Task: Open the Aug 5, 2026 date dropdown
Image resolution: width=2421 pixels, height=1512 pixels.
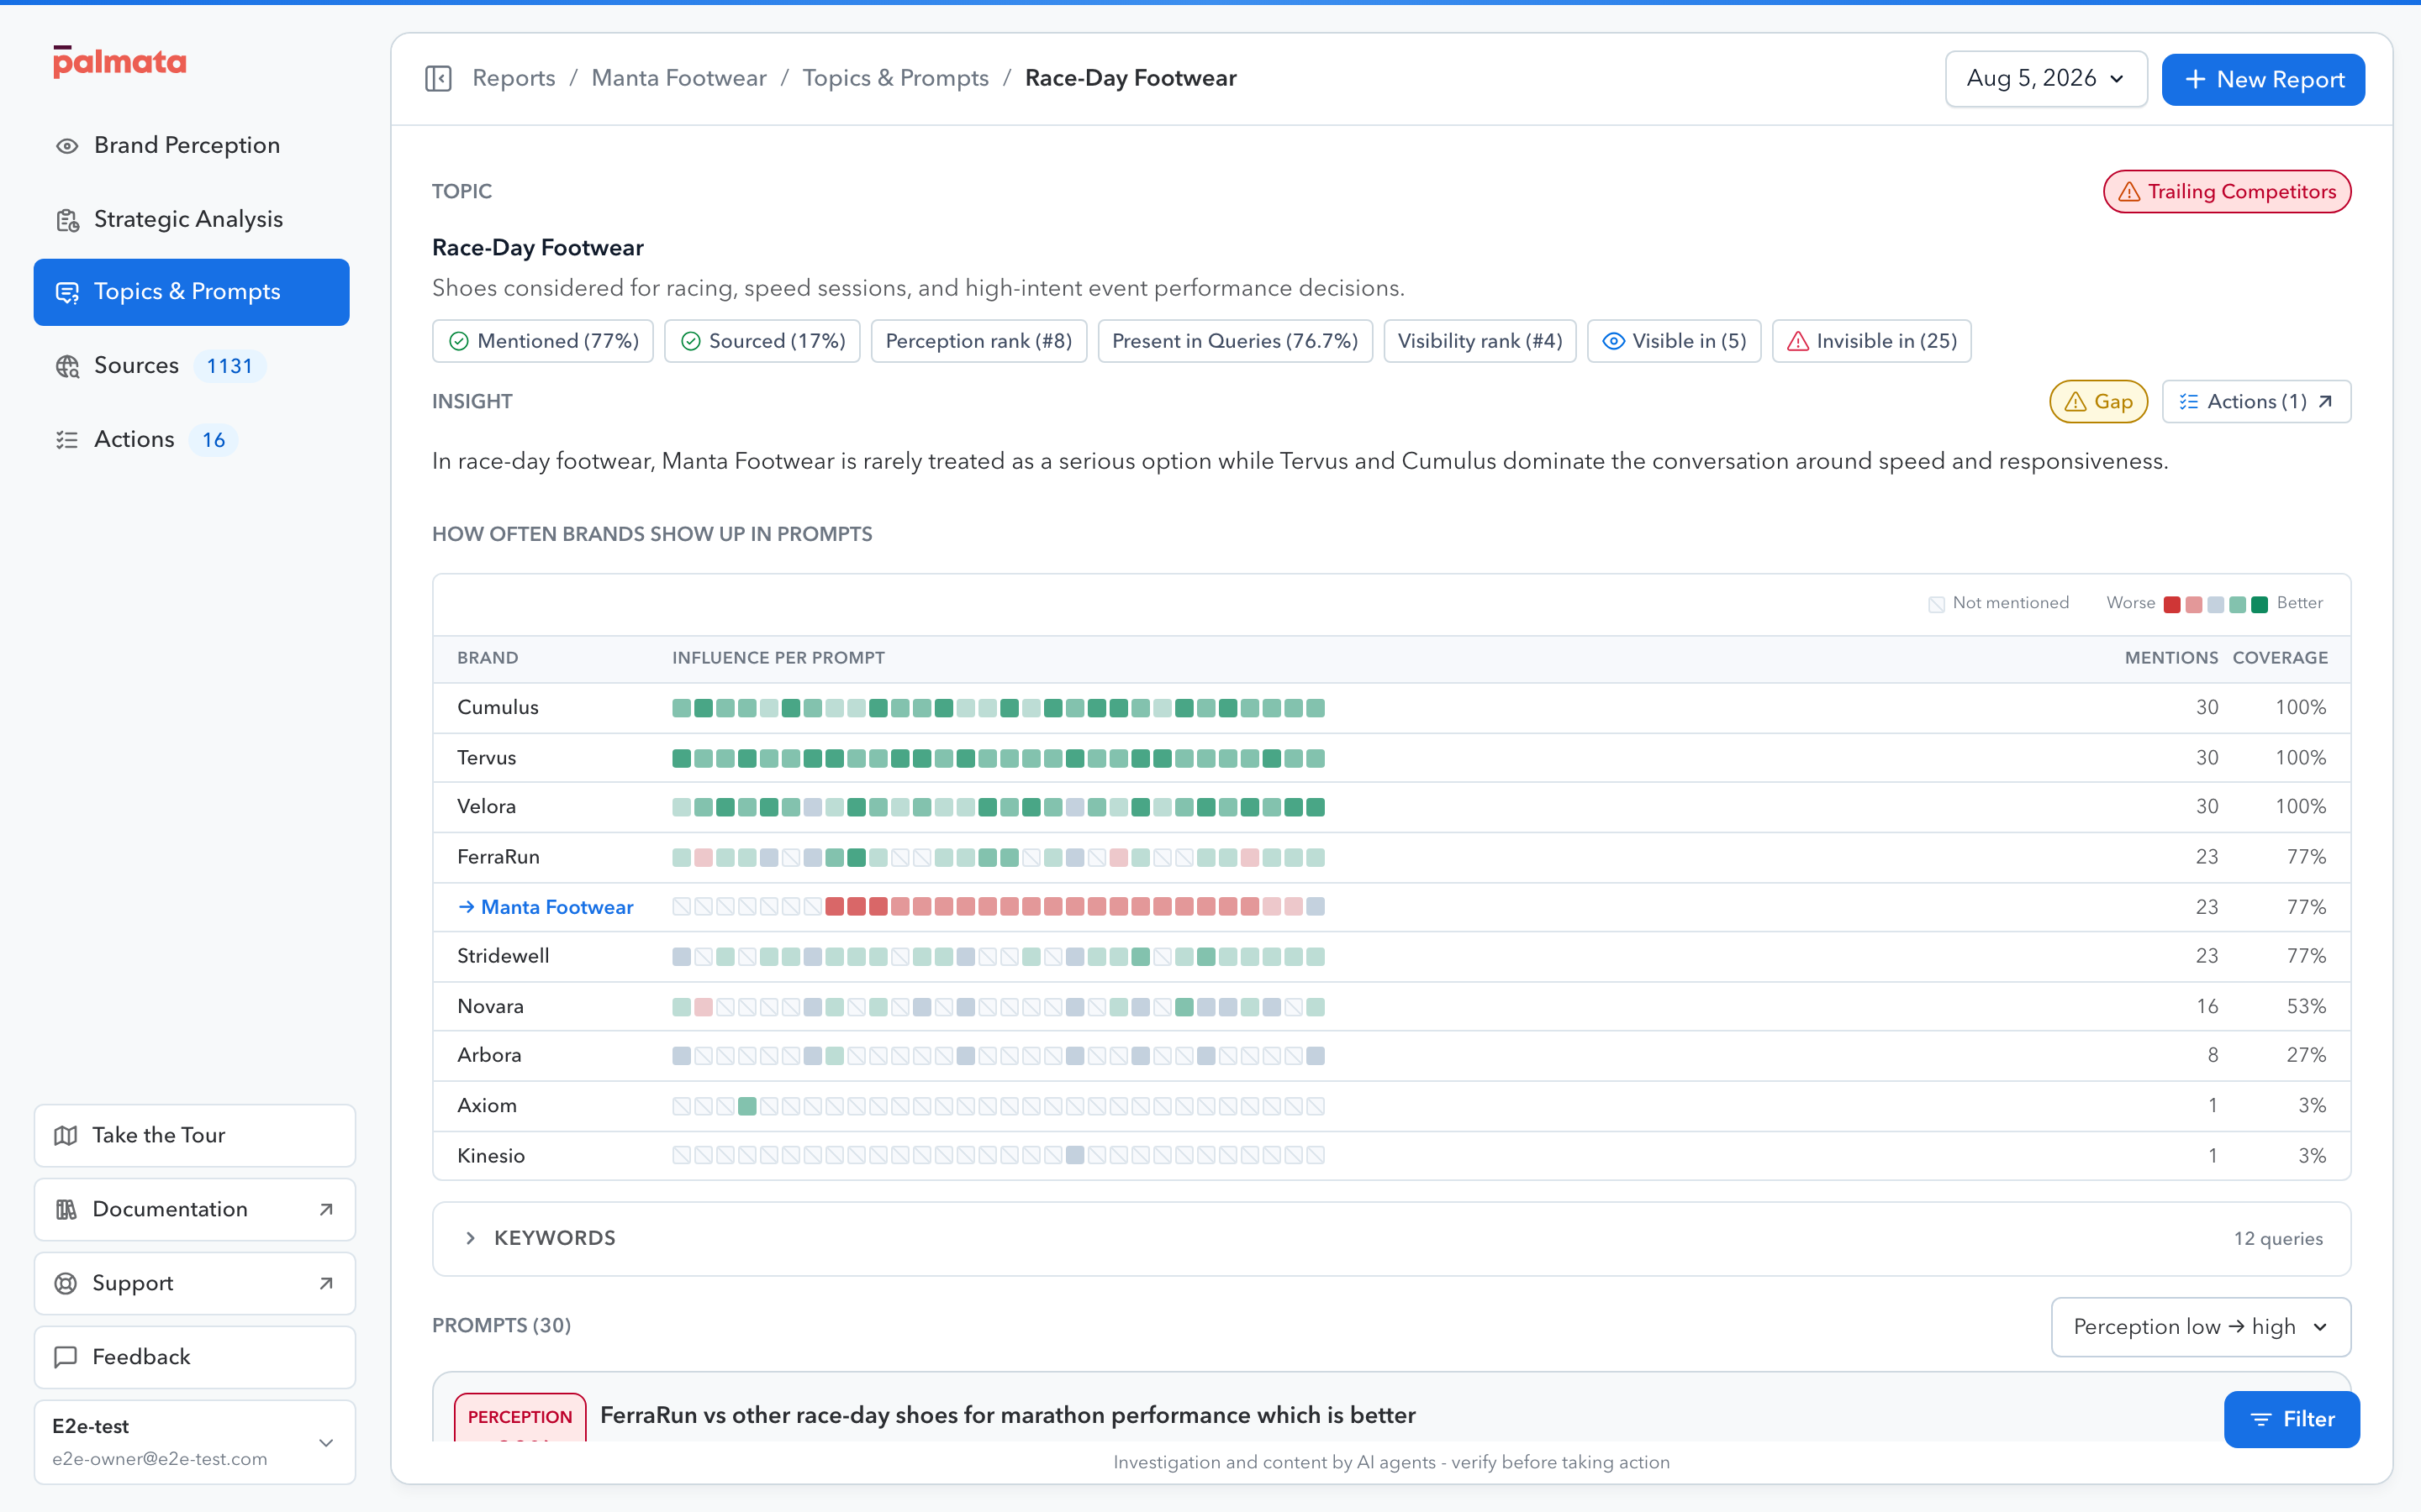Action: [2046, 79]
